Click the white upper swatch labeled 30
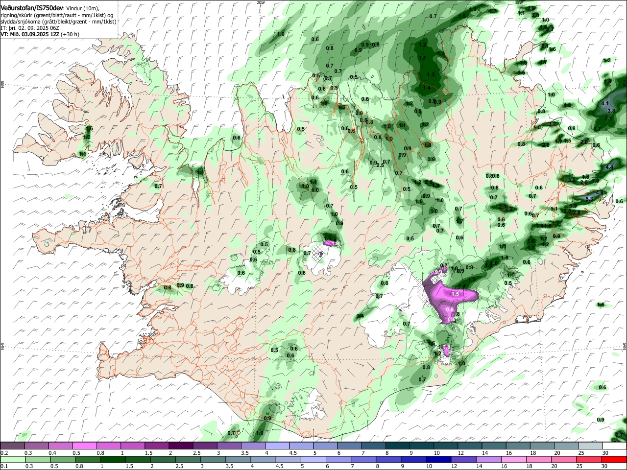Screen dimensions: 627x470 pyautogui.click(x=615, y=446)
